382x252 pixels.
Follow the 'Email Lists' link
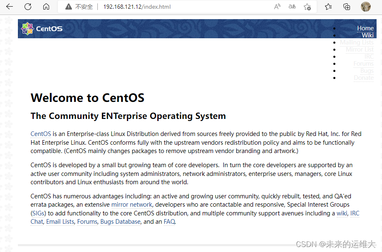(60, 222)
